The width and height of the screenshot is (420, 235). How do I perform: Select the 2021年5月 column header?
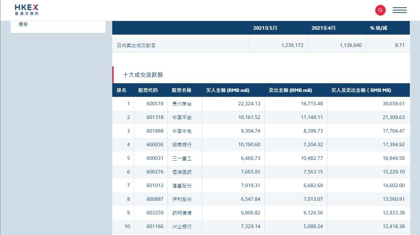[x=265, y=28]
